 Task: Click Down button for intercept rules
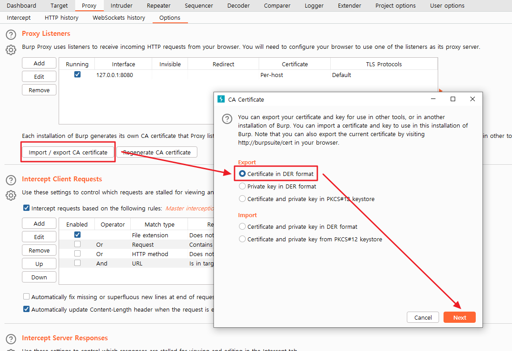(x=39, y=277)
